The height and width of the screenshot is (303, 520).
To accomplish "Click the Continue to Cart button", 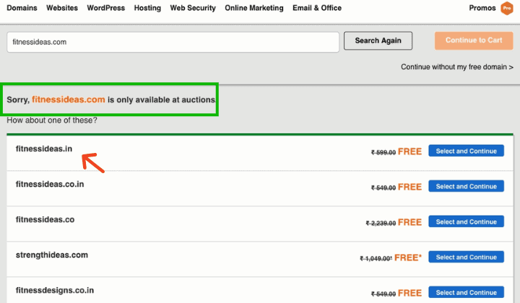I will pos(474,40).
